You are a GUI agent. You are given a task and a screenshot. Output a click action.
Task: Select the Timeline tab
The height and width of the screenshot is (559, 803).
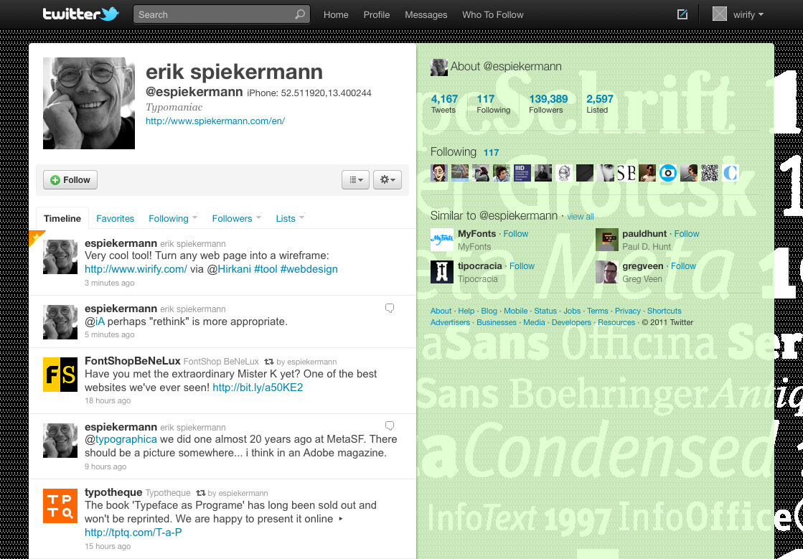[62, 219]
